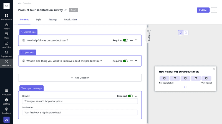Toggle Required for the Open Text question
222x124 pixels.
click(x=125, y=61)
